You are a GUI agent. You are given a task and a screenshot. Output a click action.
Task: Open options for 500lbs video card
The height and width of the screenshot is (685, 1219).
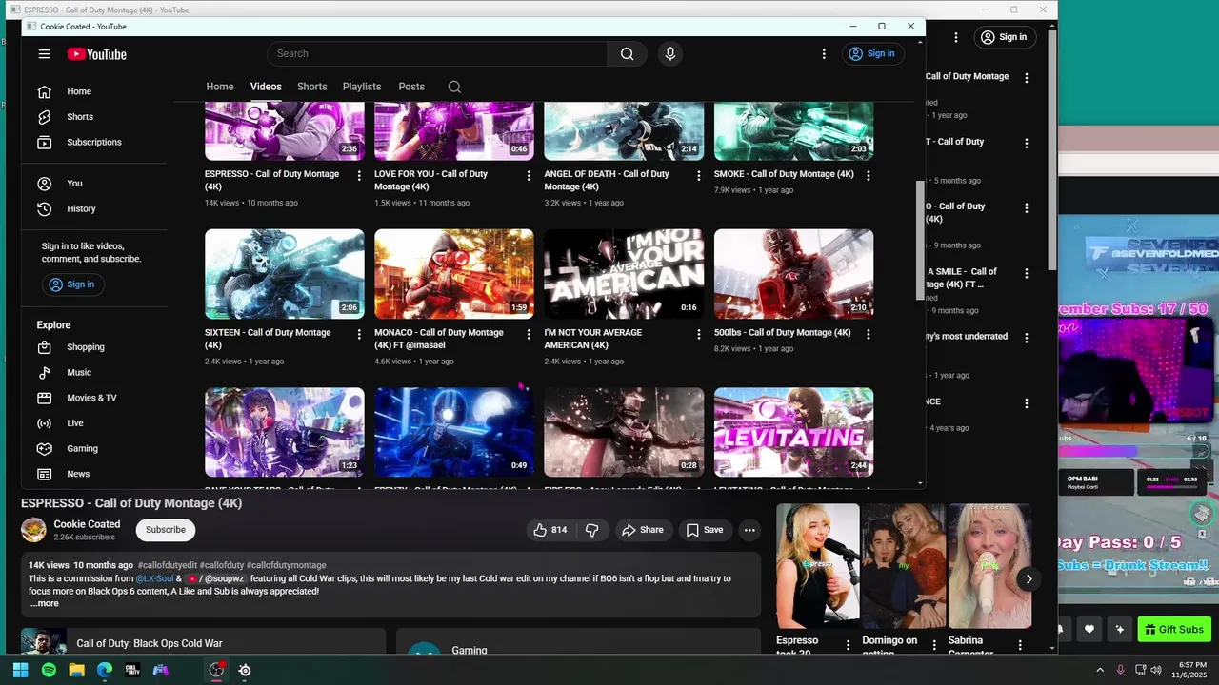pyautogui.click(x=869, y=334)
